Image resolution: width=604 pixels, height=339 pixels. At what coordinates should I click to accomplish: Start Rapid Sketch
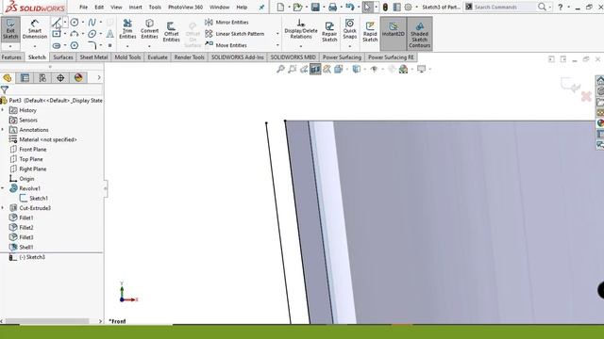tap(370, 31)
